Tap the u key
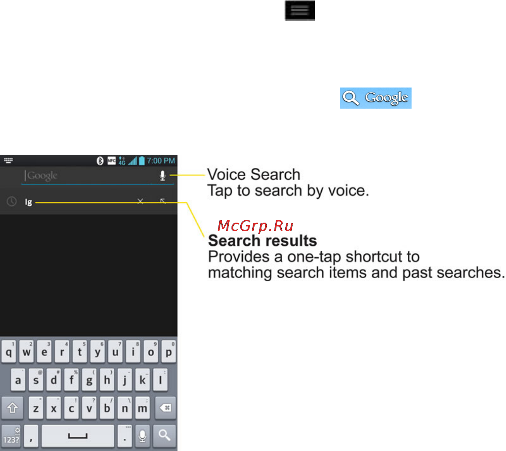This screenshot has width=506, height=451. 115,352
